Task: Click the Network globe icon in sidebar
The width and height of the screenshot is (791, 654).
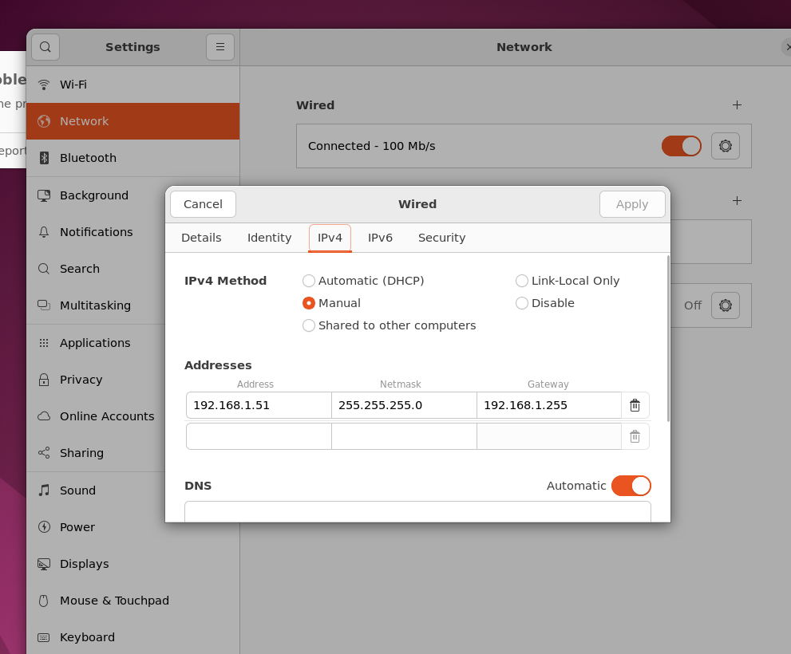Action: [x=44, y=121]
